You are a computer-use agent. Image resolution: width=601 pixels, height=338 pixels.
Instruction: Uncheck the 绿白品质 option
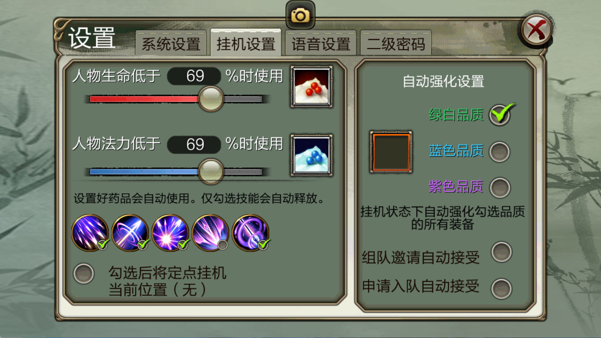coord(500,115)
